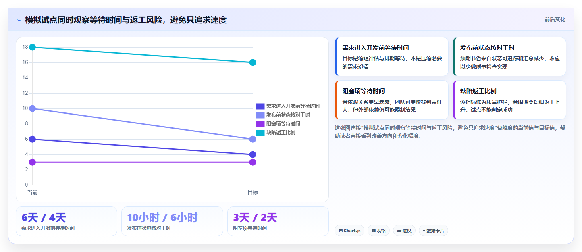Click the paragraph starting 这张图连接

450,132
